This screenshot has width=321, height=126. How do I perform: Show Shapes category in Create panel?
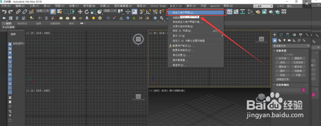point(280,40)
